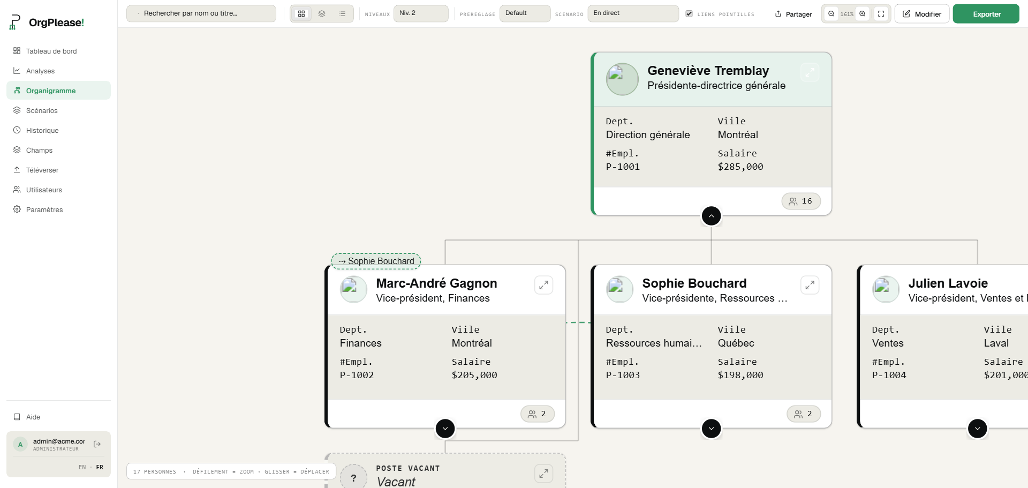Switch language to FR
Viewport: 1028px width, 488px height.
coord(100,467)
